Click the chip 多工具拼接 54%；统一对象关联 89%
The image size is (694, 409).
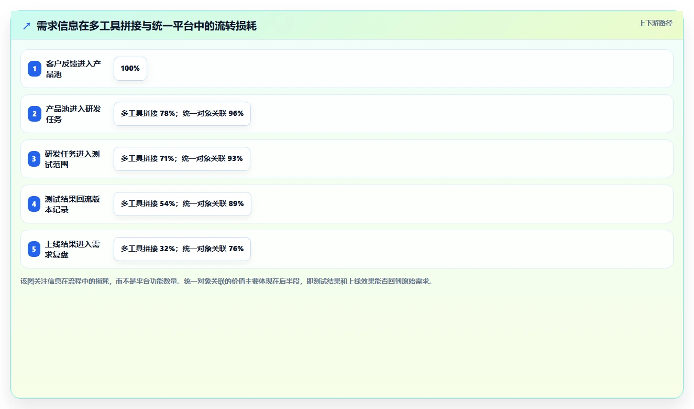182,204
